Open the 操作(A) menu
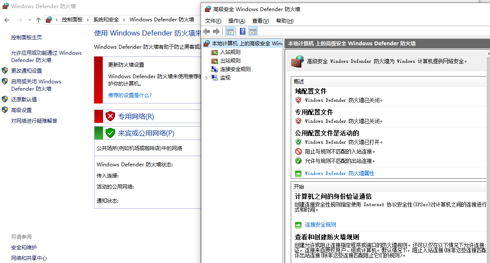Image resolution: width=490 pixels, height=263 pixels. (x=236, y=21)
